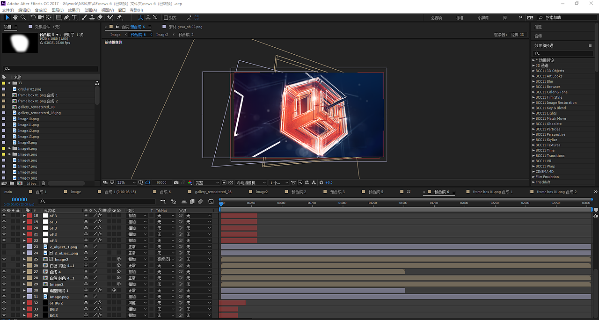Viewport: 599px width, 320px height.
Task: Hide layer 20 oF 3 eye toggle
Action: pyautogui.click(x=4, y=228)
